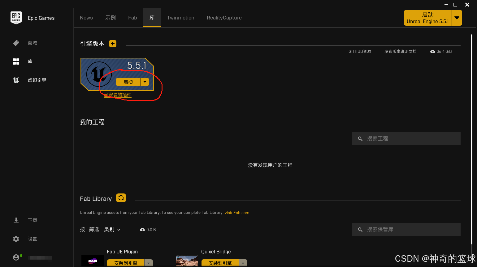
Task: Expand dropdown arrow on 5.5.1 engine 启动 button
Action: (145, 82)
